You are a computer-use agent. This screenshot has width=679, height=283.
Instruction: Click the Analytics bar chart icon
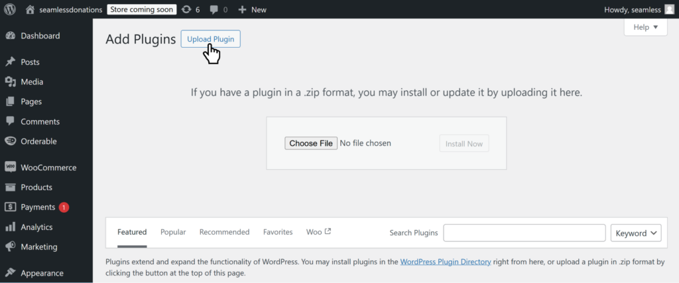(x=11, y=227)
